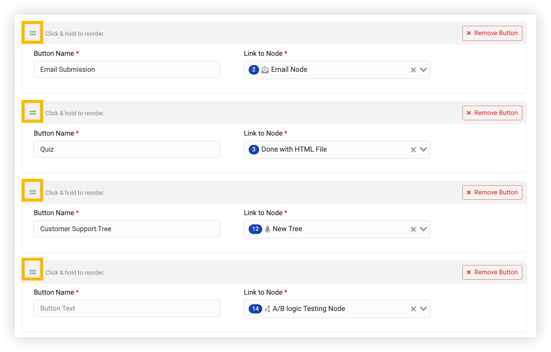Click the drag handle on the Quiz button card
Screen dimensions: 551x352
[33, 113]
